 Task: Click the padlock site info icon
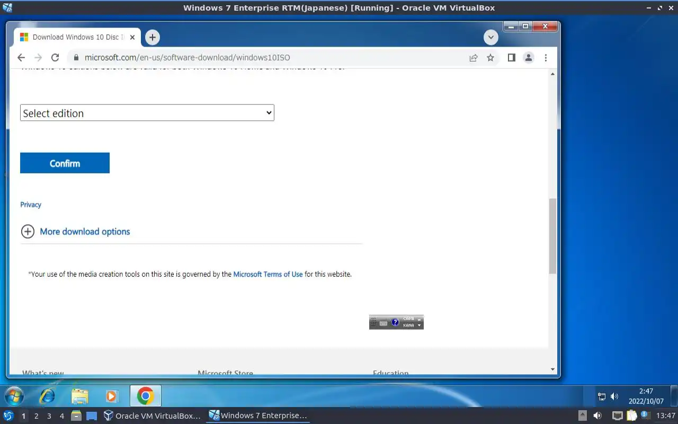(x=76, y=58)
